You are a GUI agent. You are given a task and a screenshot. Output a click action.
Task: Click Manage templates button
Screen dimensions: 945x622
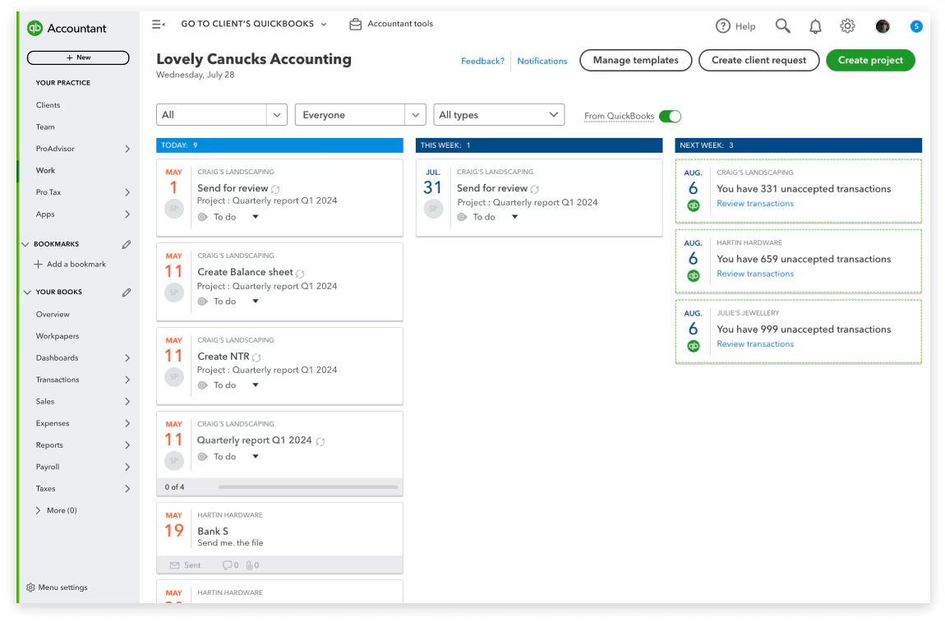pyautogui.click(x=635, y=60)
